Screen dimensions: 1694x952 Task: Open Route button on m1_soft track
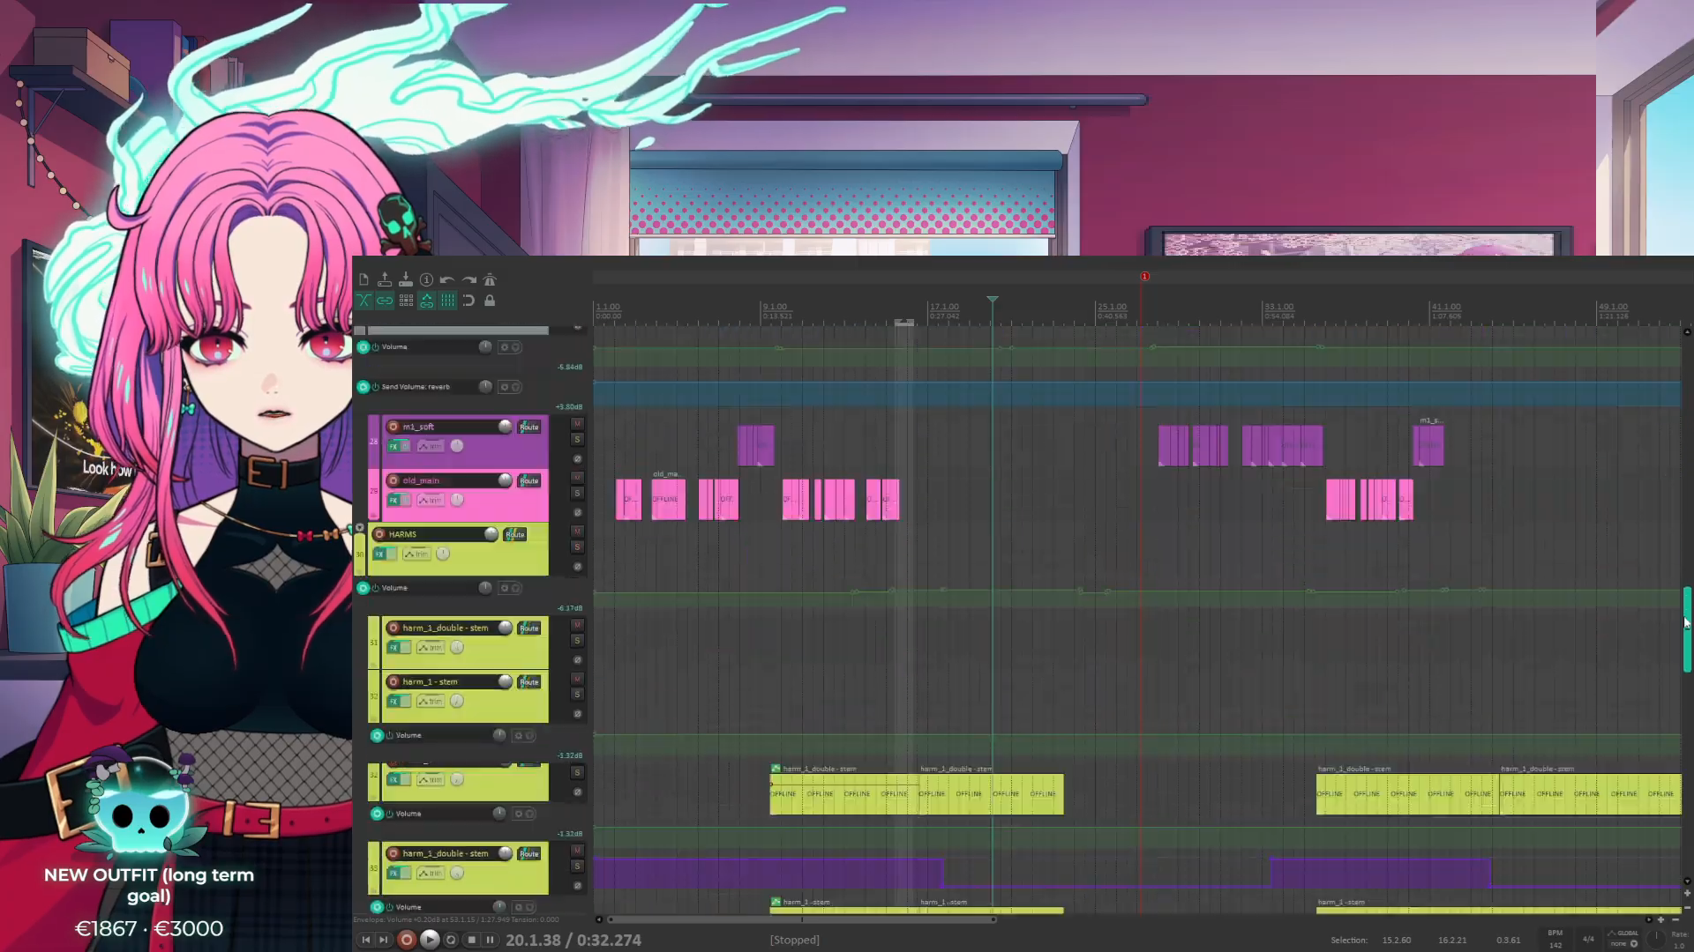(528, 427)
